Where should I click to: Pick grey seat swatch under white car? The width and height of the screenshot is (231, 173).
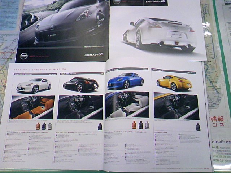click(50, 126)
